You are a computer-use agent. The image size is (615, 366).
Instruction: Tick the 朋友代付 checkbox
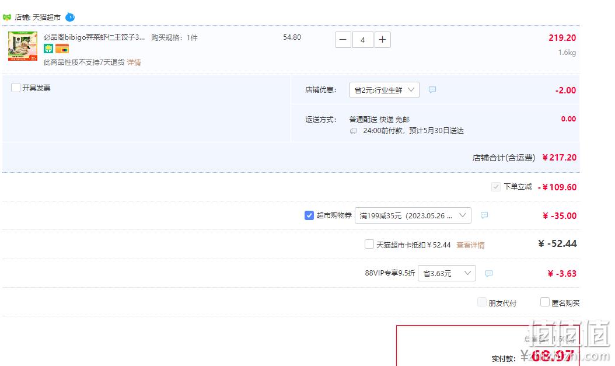[x=481, y=302]
